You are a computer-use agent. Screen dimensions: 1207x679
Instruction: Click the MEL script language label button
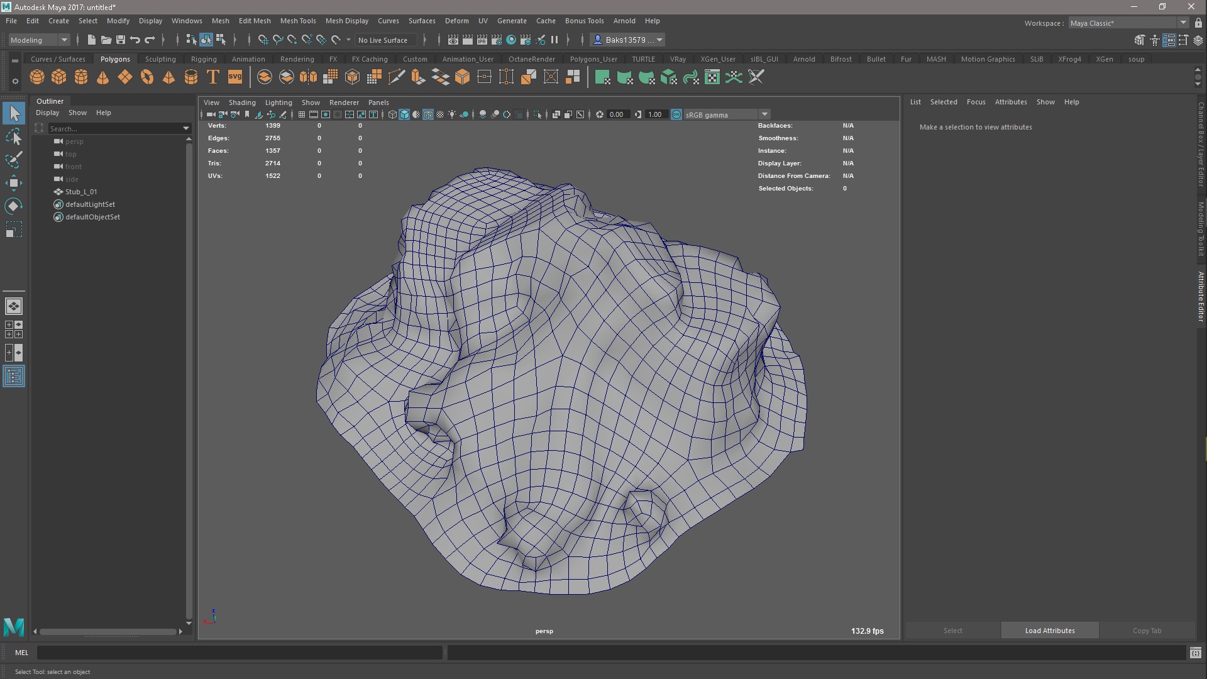click(x=21, y=653)
